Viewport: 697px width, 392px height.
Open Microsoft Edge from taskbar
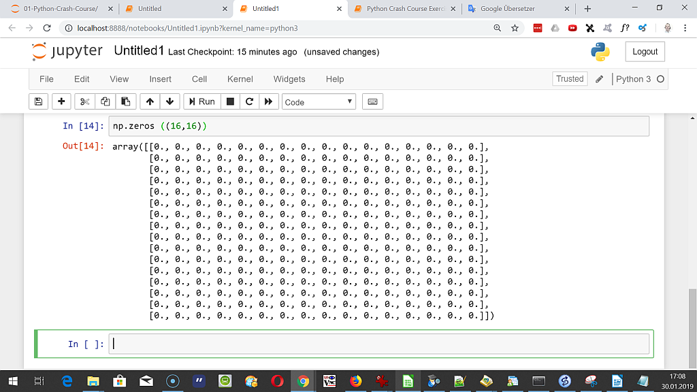click(x=67, y=381)
